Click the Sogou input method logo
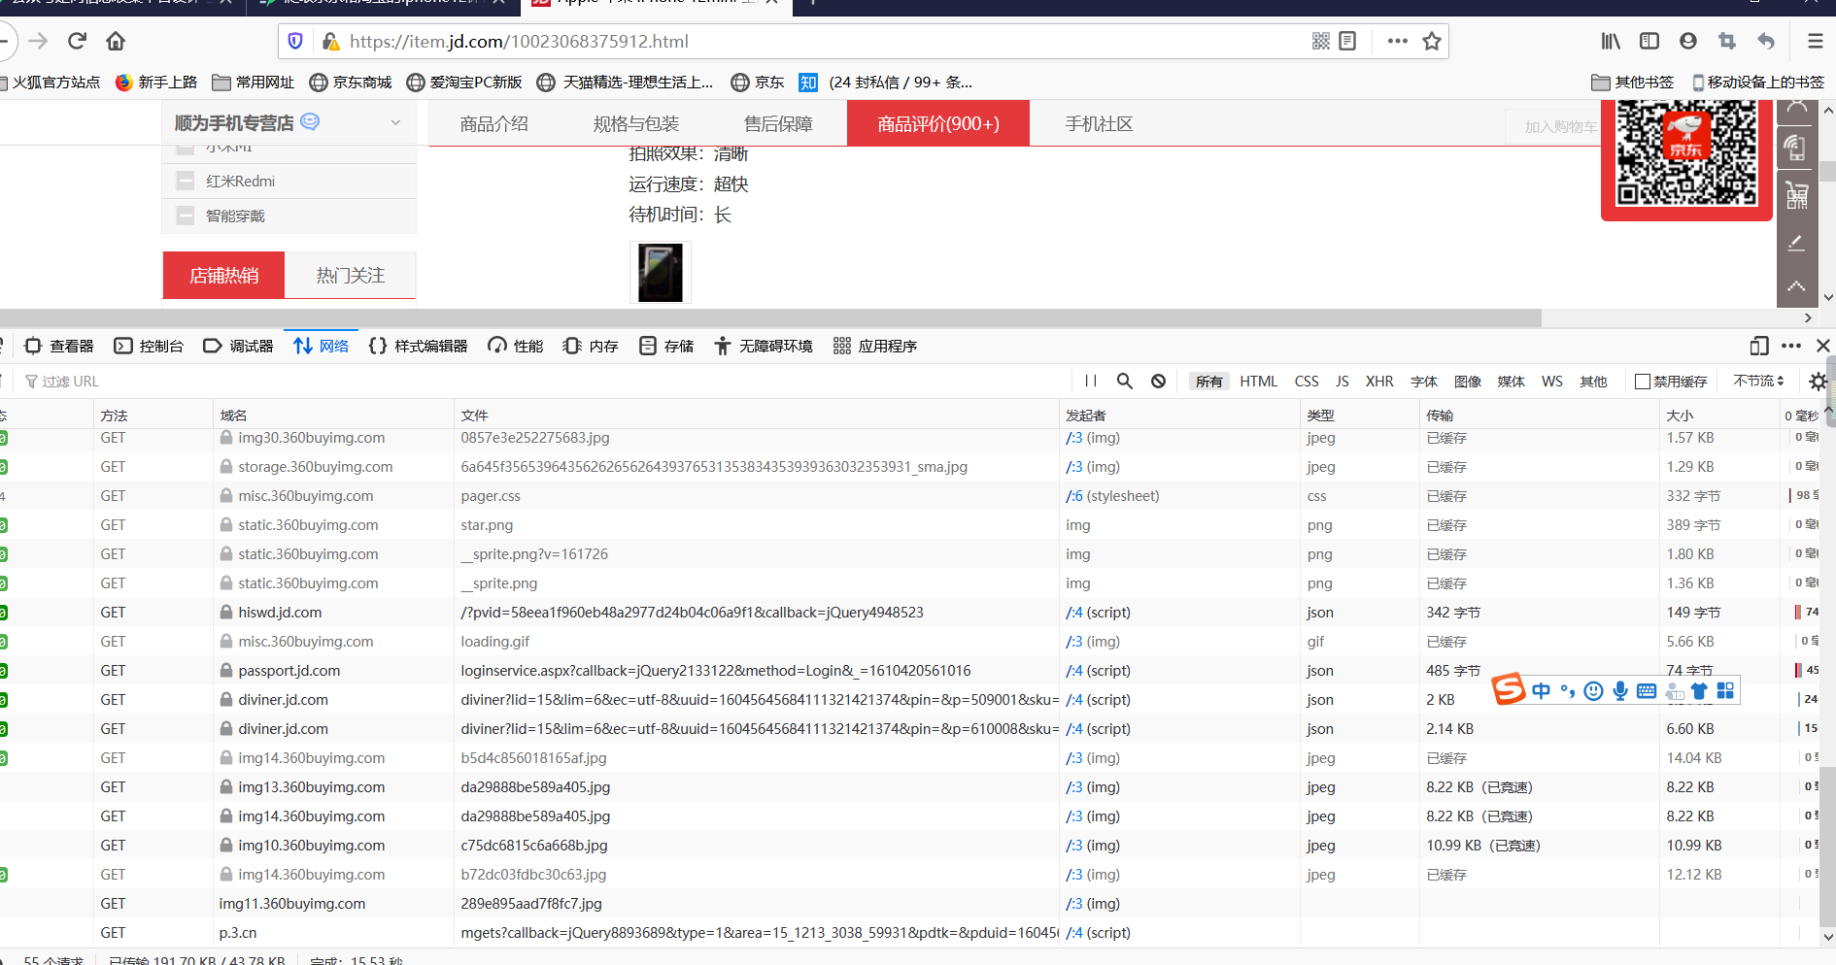1836x965 pixels. [x=1509, y=689]
